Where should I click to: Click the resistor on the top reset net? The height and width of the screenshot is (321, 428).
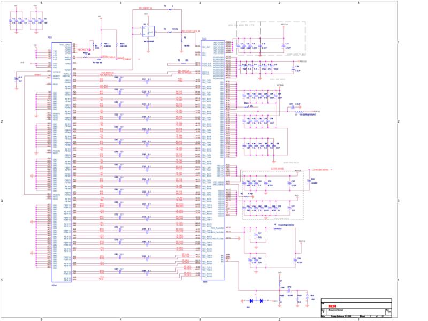(x=170, y=9)
